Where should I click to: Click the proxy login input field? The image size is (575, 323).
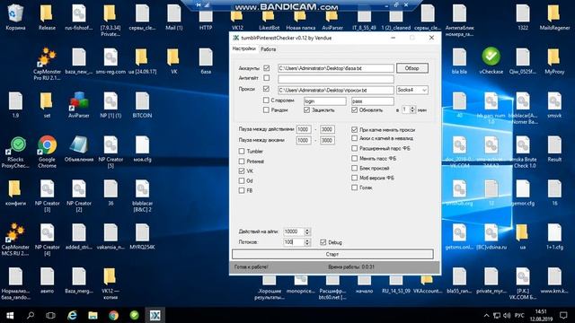325,100
